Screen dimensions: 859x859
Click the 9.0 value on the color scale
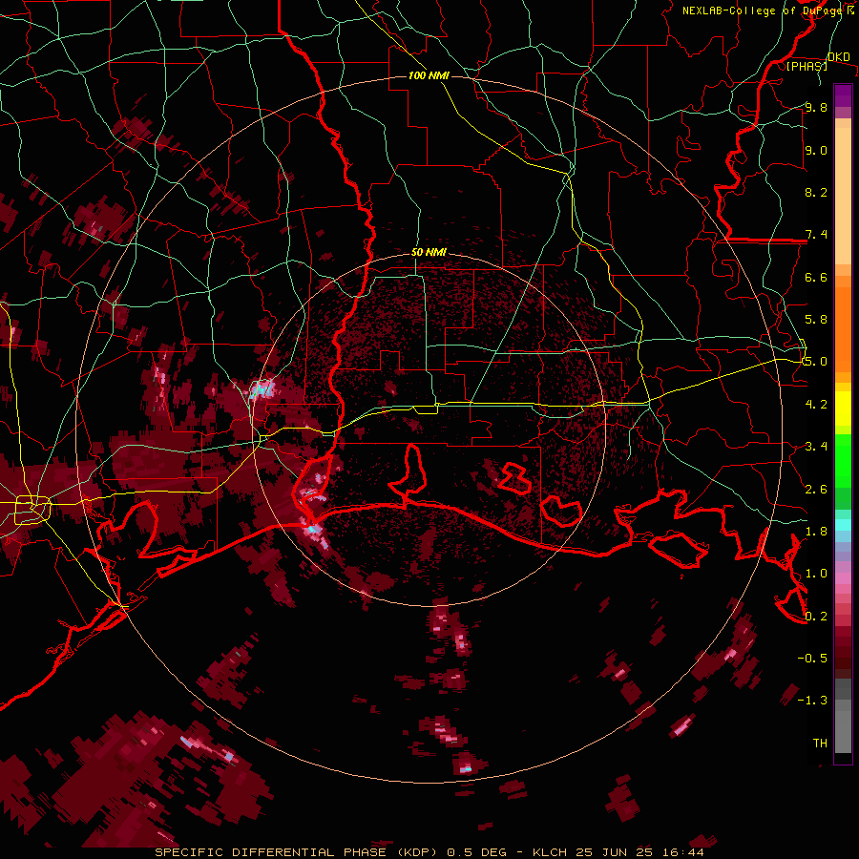coord(816,151)
